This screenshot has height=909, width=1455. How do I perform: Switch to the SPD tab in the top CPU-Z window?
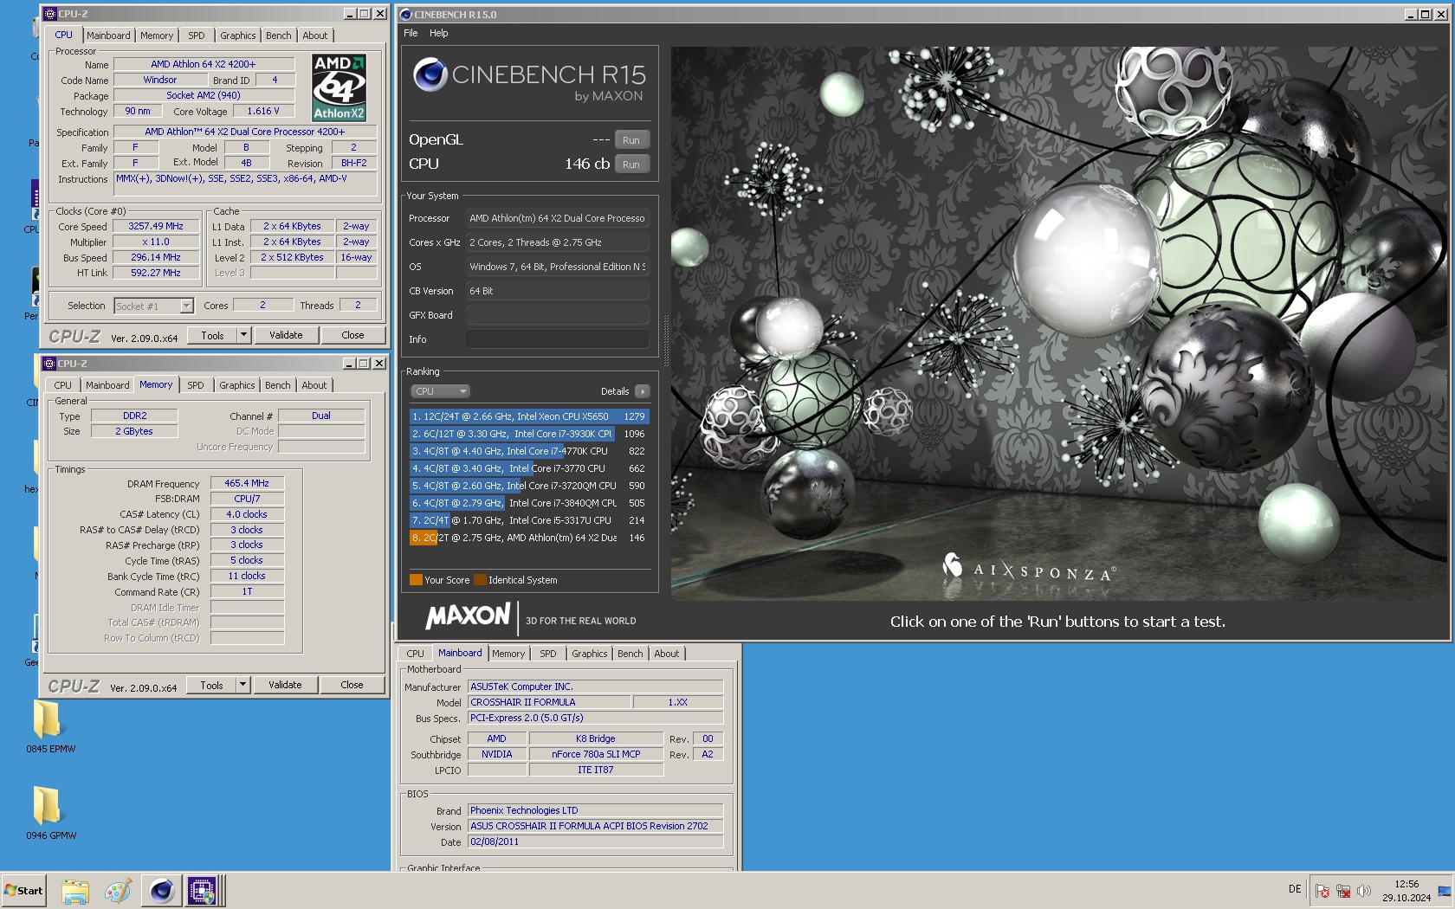tap(197, 35)
